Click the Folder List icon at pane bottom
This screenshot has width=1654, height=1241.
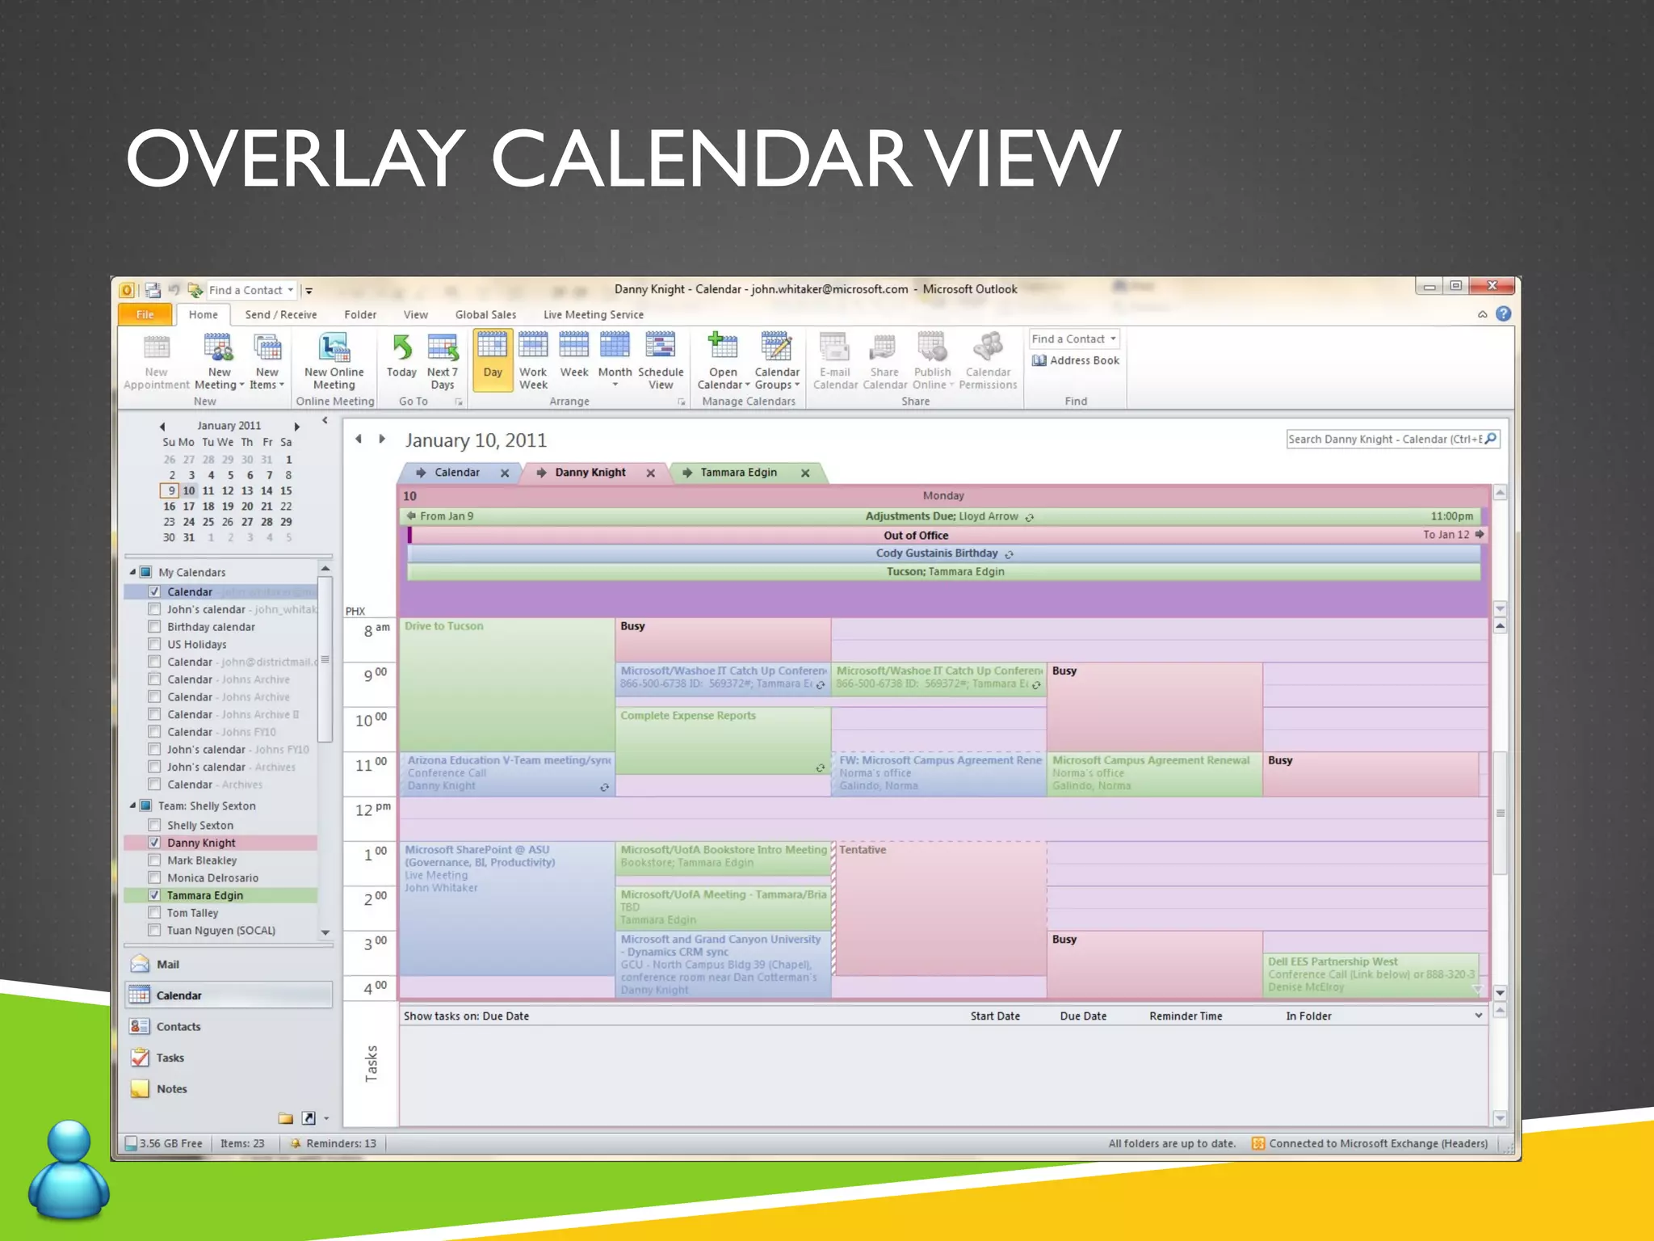[x=285, y=1118]
